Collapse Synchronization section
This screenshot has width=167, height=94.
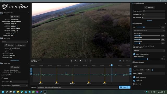tap(165, 3)
